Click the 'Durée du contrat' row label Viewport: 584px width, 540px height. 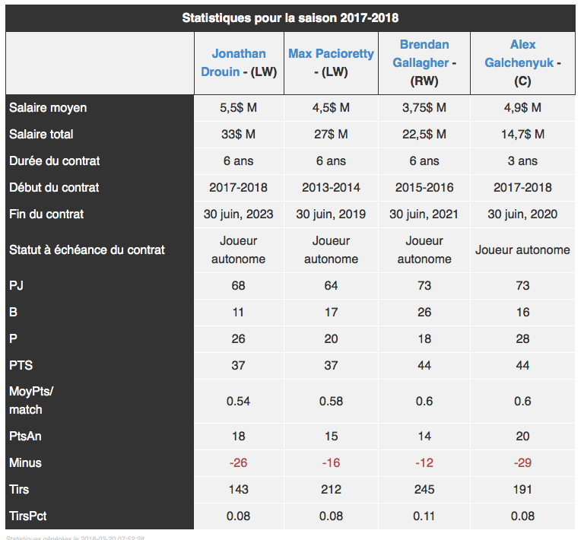point(55,161)
